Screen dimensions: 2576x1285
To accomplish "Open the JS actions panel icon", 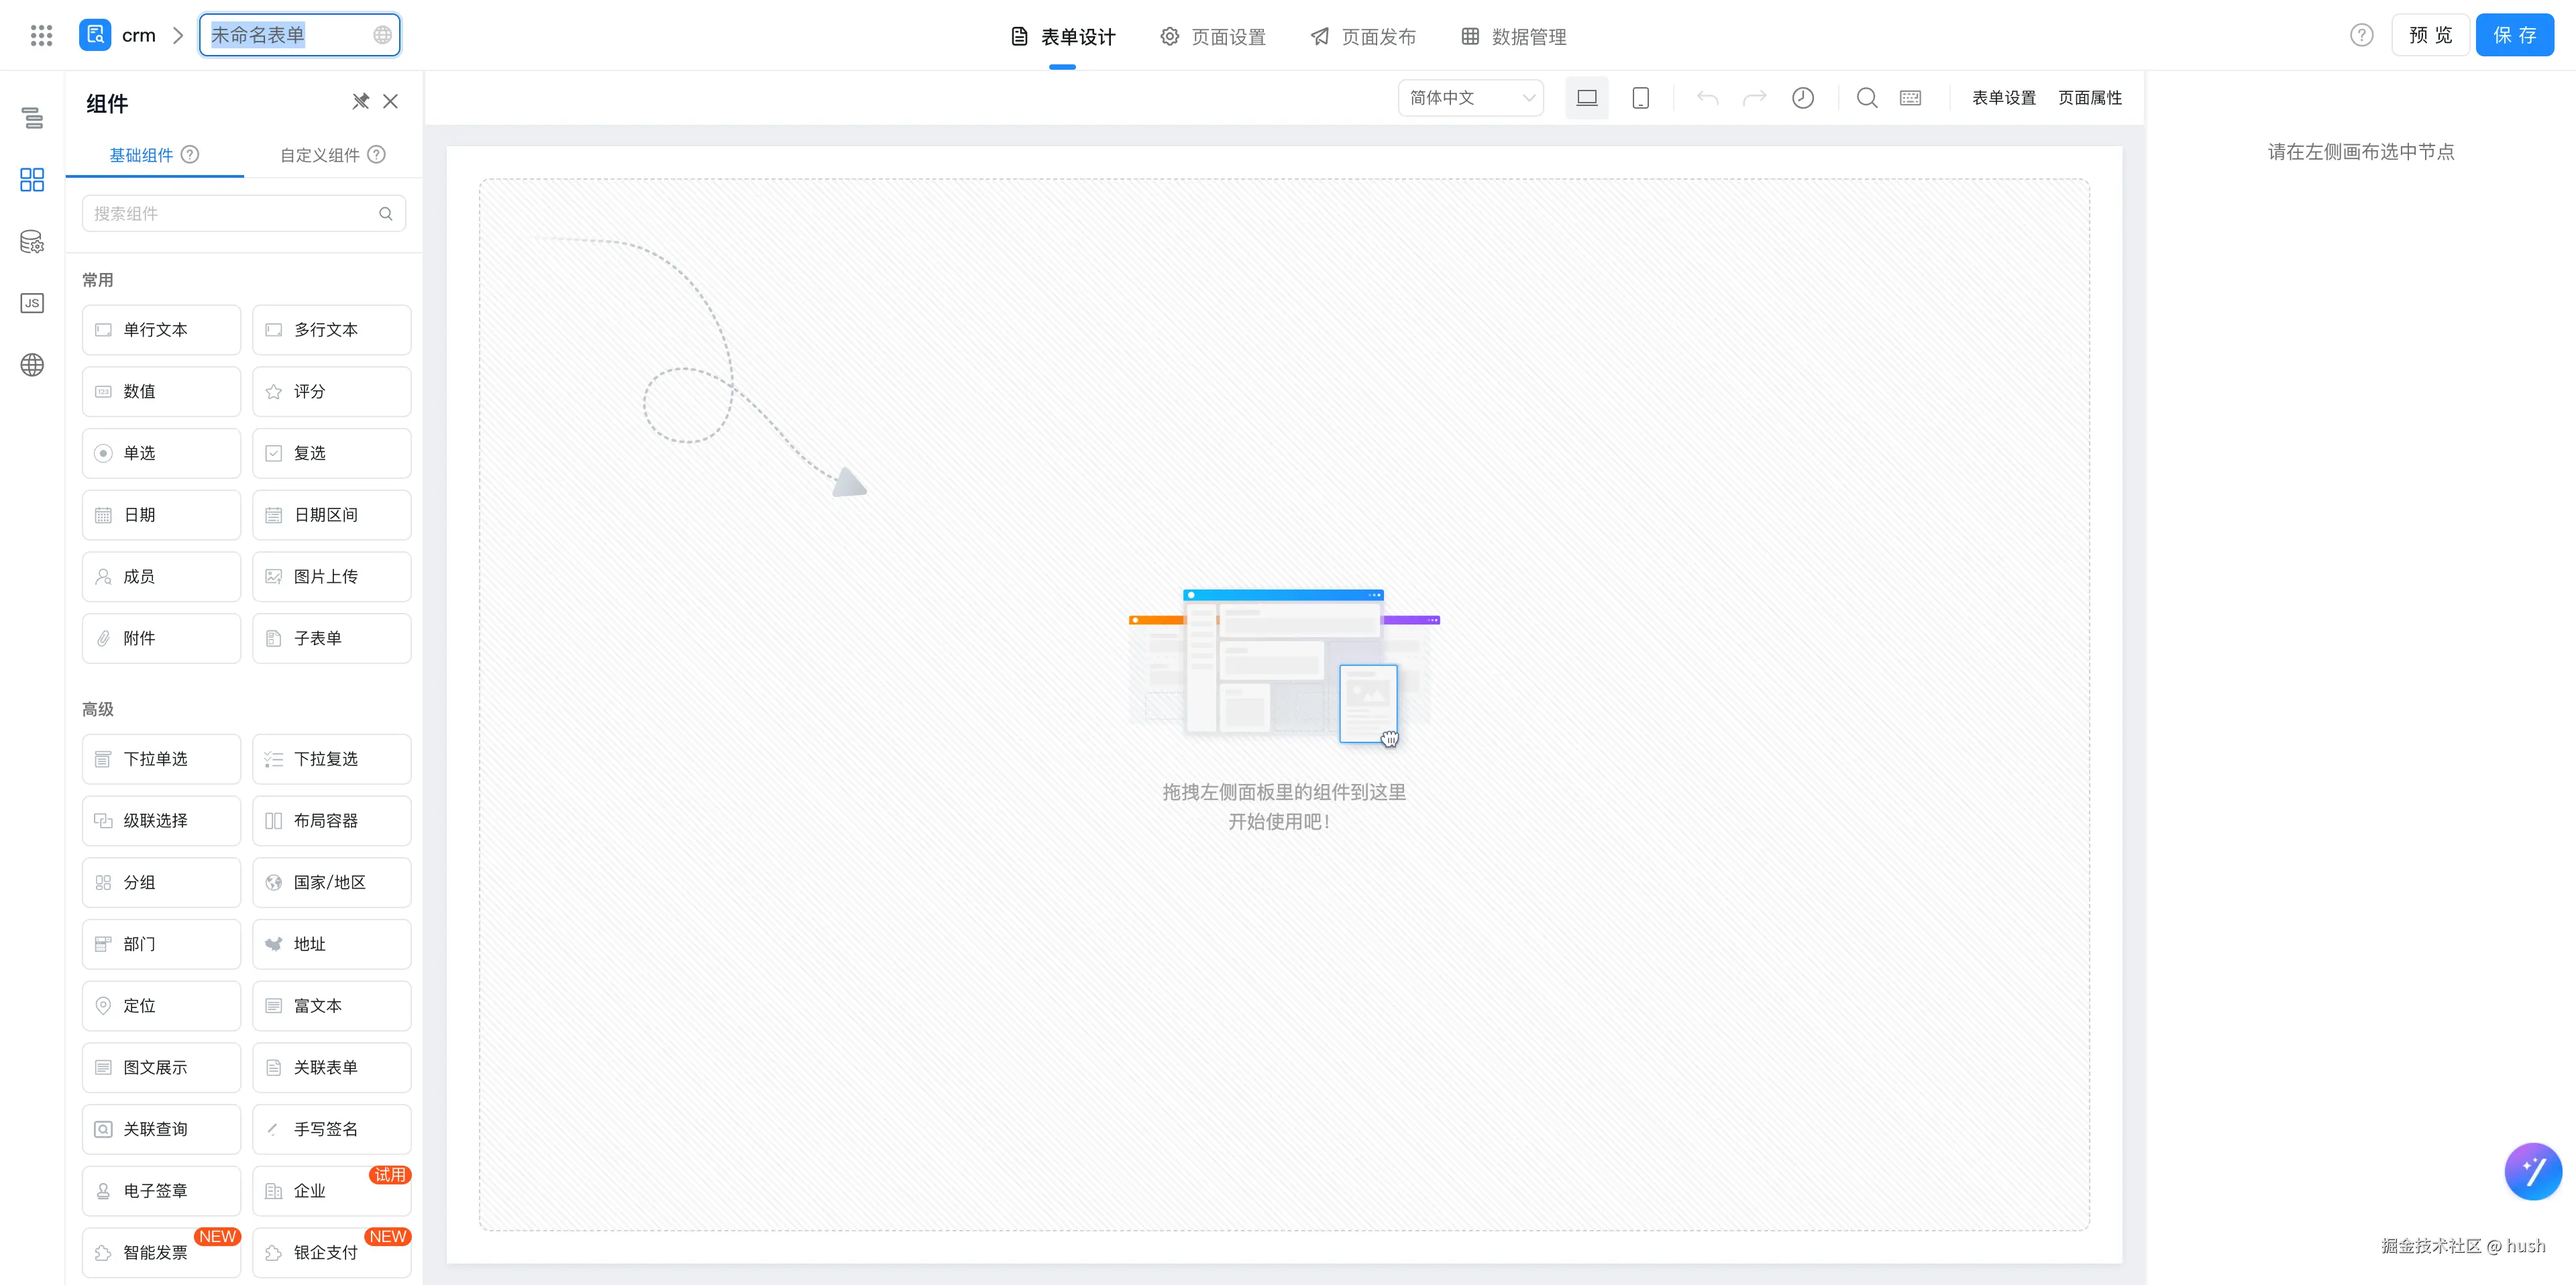I will 32,303.
